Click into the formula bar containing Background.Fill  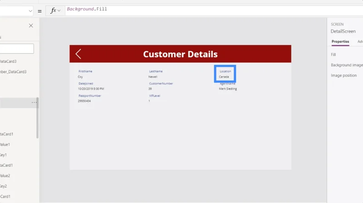tap(213, 10)
